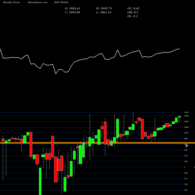The height and width of the screenshot is (195, 195).
Task: Click the 1013 price axis label
Action: point(186,133)
